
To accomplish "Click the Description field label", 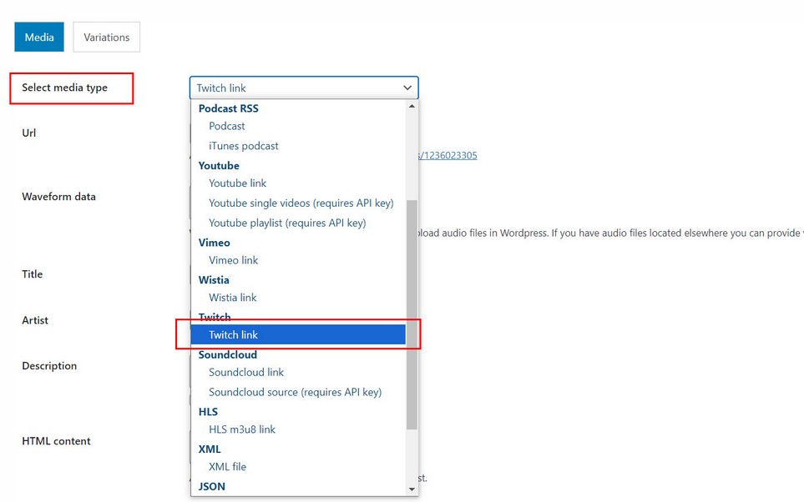I will 49,366.
